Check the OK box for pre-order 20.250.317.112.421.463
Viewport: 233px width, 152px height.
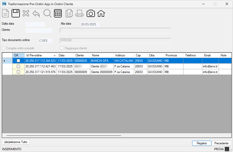19,66
